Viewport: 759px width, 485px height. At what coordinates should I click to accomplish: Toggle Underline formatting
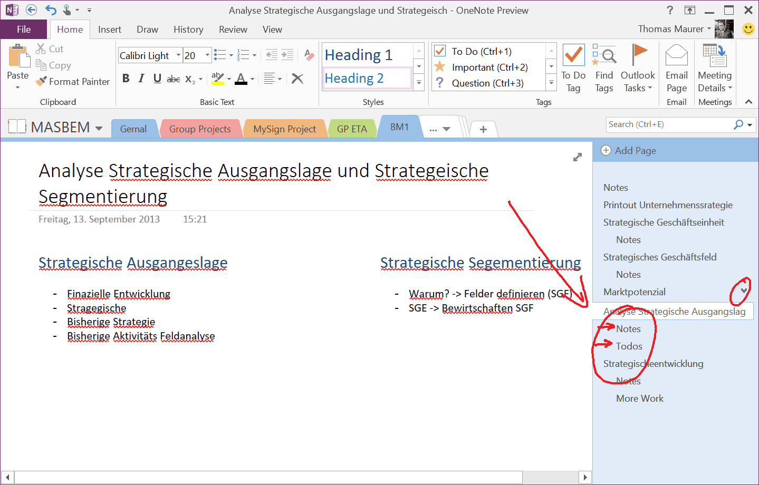[x=157, y=79]
